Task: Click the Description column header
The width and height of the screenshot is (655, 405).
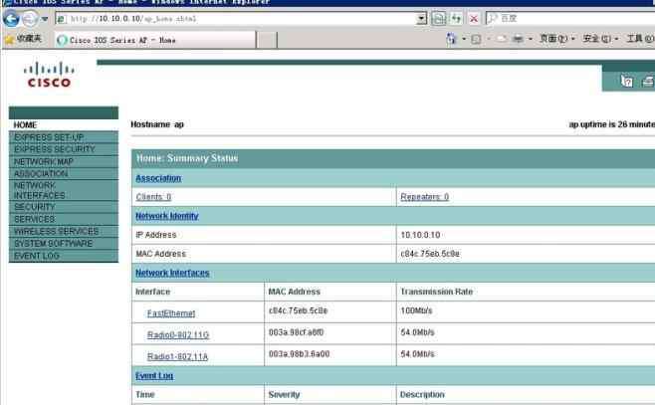Action: (422, 394)
